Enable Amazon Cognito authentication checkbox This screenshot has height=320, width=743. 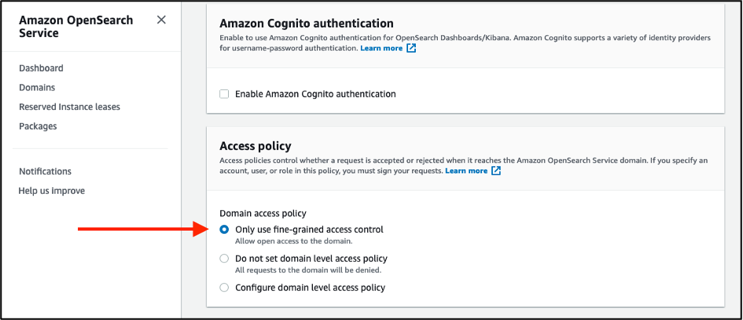click(225, 94)
